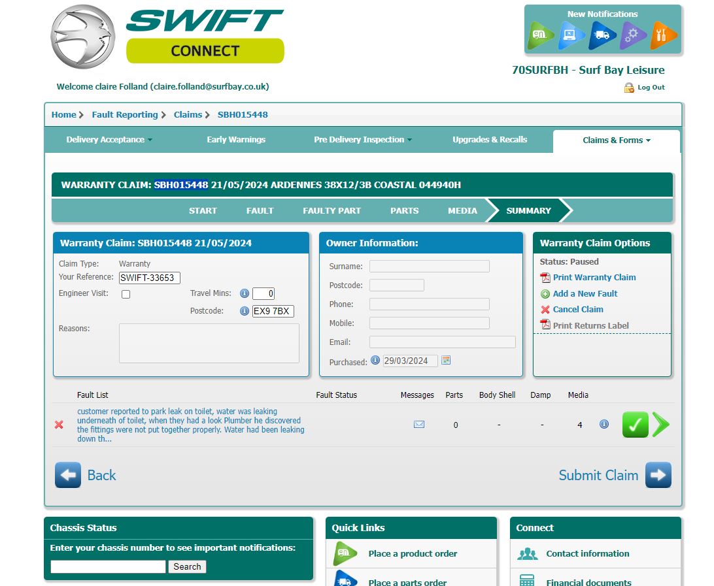Go to the FAULTY PART claim step
714x586 pixels.
pyautogui.click(x=331, y=210)
